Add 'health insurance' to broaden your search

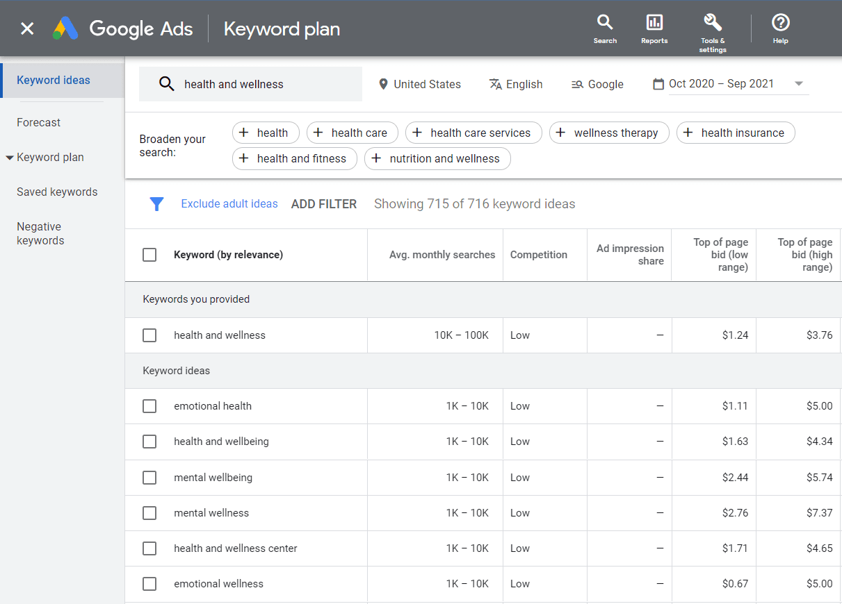[736, 132]
